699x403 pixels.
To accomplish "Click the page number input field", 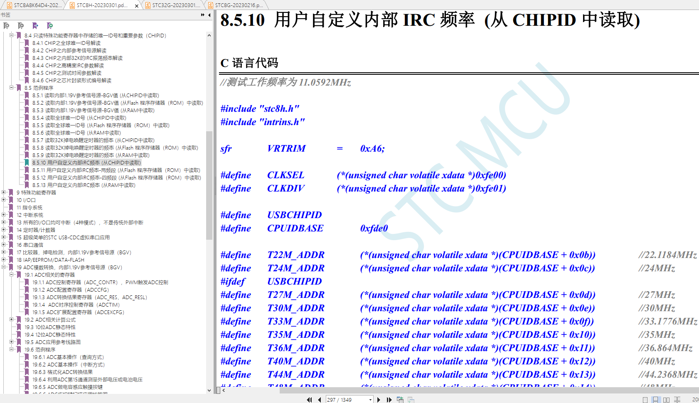I will (347, 400).
